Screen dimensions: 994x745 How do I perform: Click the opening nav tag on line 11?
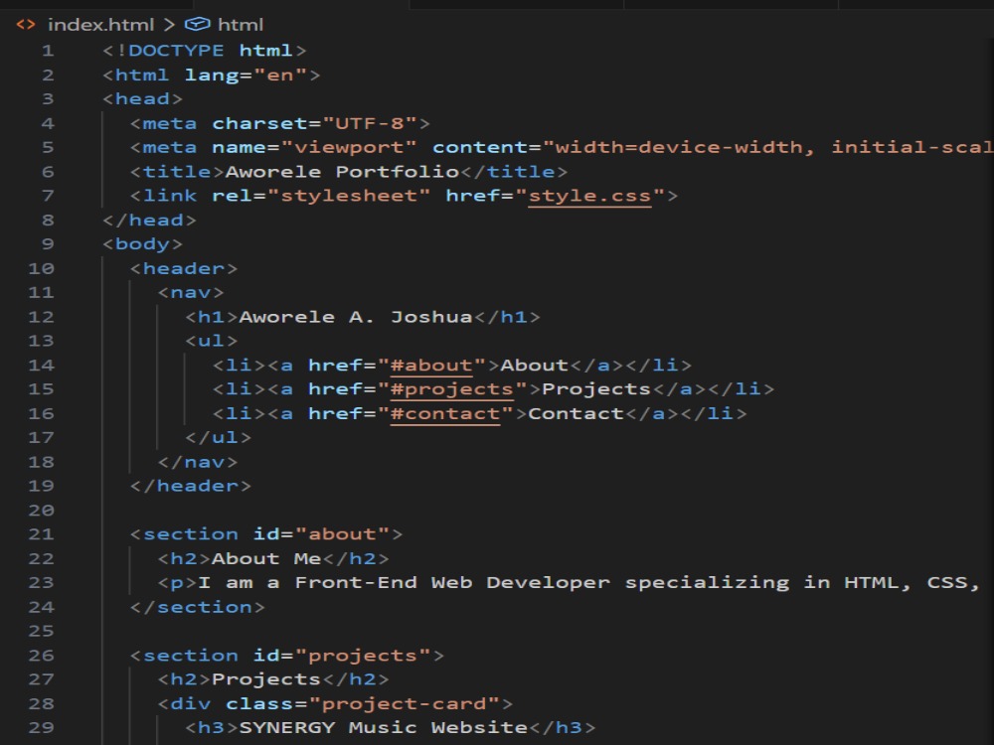(191, 293)
